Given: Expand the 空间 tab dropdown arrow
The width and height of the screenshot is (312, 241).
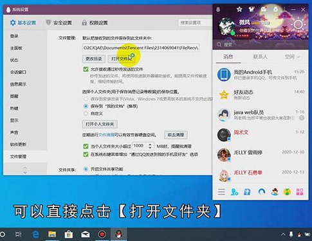Looking at the screenshot, I should [x=298, y=57].
